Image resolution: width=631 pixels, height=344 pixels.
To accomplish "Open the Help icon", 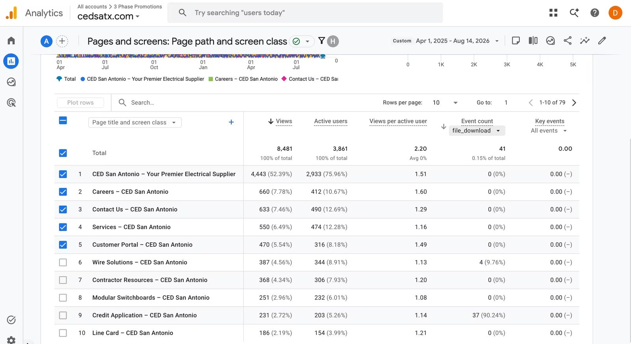I will tap(595, 13).
